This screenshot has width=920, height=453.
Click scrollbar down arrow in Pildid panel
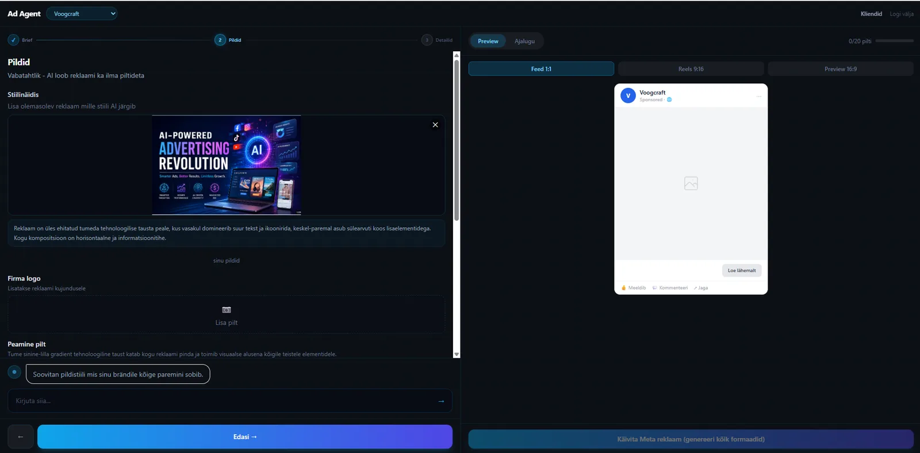tap(457, 355)
